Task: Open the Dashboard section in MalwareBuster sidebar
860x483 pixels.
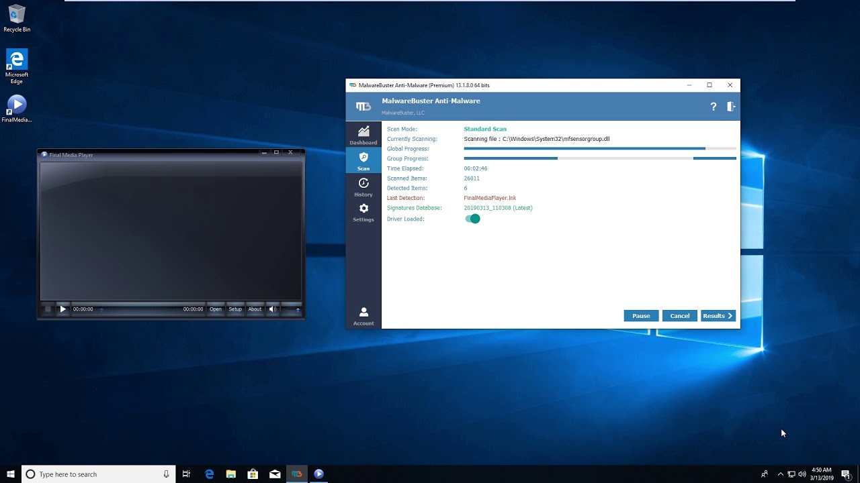Action: (x=363, y=135)
